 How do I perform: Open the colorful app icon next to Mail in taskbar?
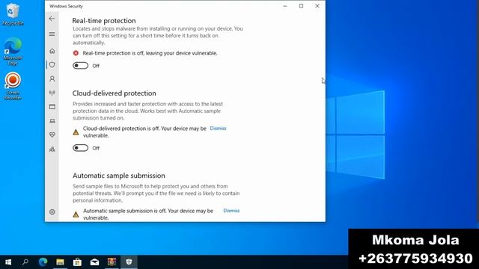tap(112, 262)
